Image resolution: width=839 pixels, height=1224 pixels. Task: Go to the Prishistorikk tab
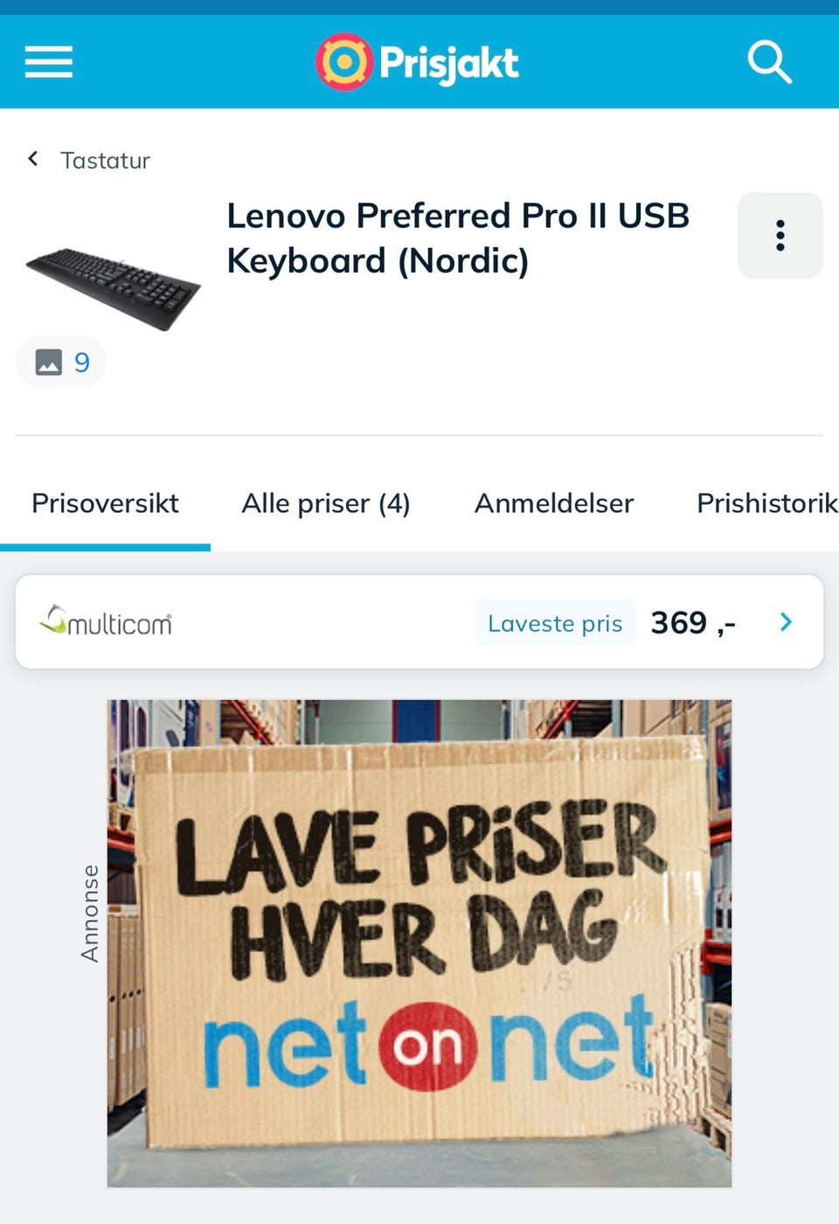[767, 503]
